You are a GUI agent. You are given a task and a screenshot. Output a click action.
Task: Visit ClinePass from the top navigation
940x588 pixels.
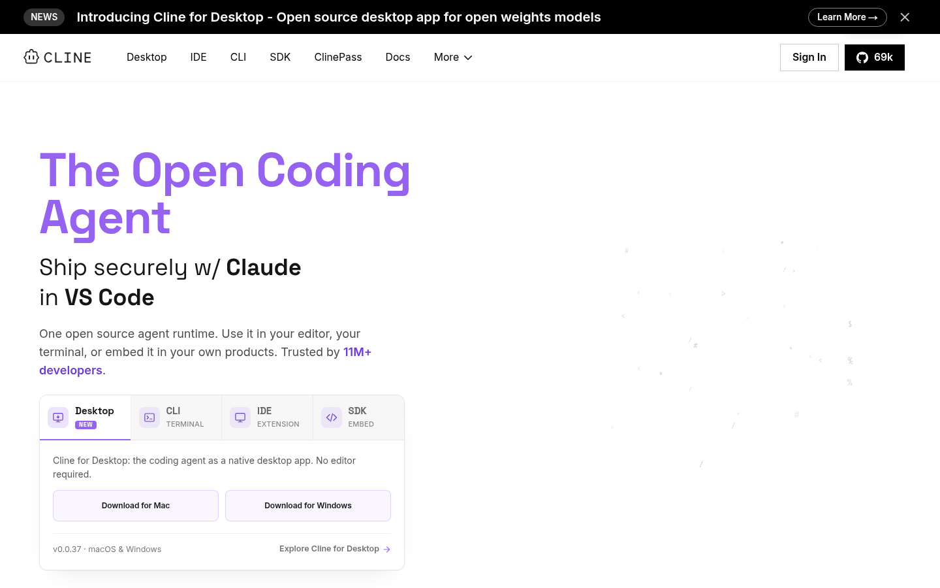click(338, 57)
